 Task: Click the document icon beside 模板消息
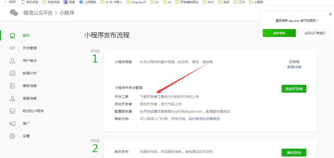click(x=12, y=86)
